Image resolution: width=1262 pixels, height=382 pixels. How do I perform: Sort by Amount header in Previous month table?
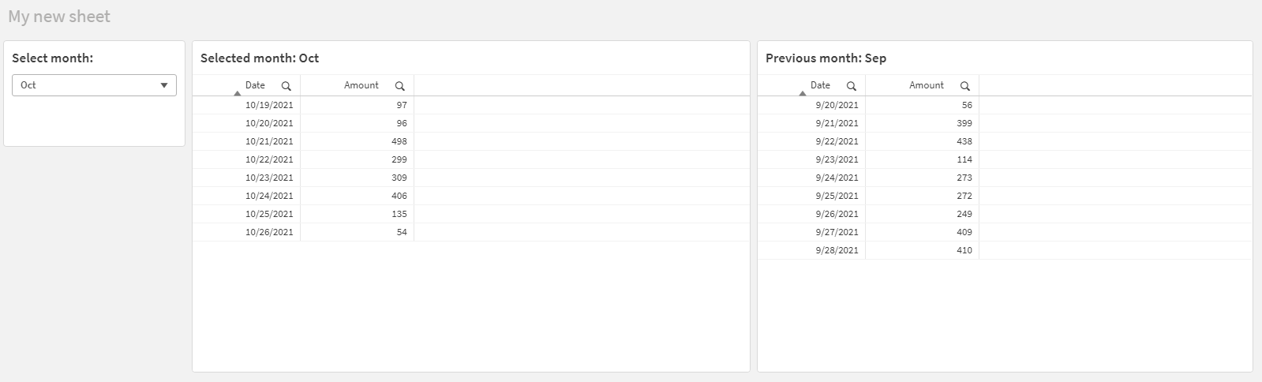pyautogui.click(x=926, y=85)
